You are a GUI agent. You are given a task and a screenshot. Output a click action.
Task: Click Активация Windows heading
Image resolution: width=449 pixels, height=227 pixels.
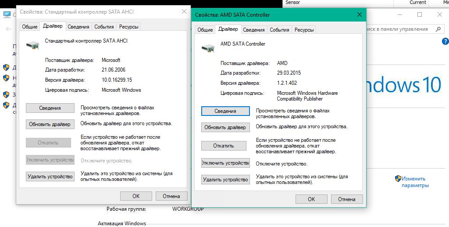[122, 223]
